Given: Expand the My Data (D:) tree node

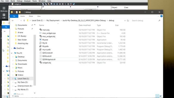Looking at the screenshot, I should 13,82.
